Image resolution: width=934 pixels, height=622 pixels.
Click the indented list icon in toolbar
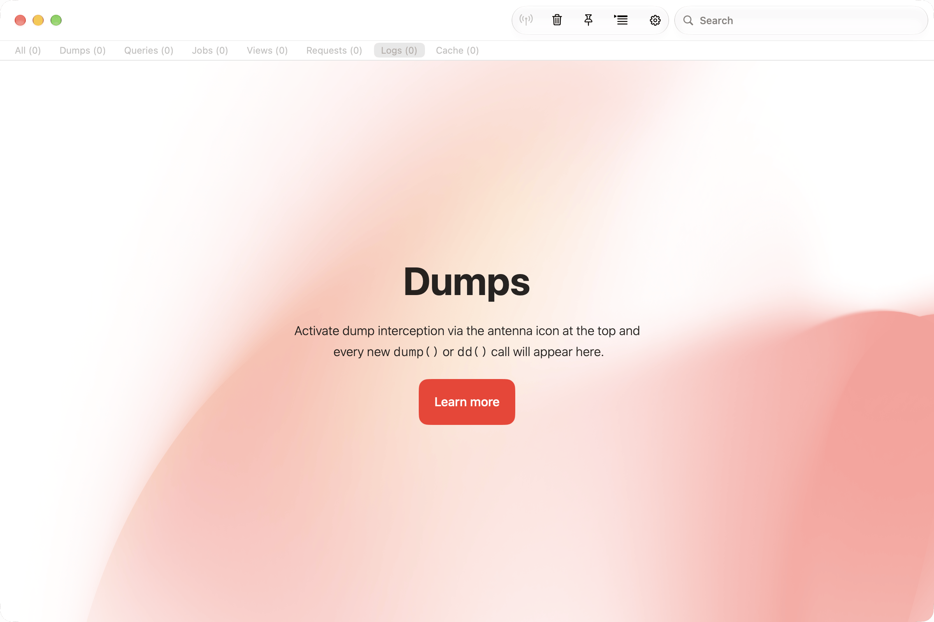pos(621,20)
